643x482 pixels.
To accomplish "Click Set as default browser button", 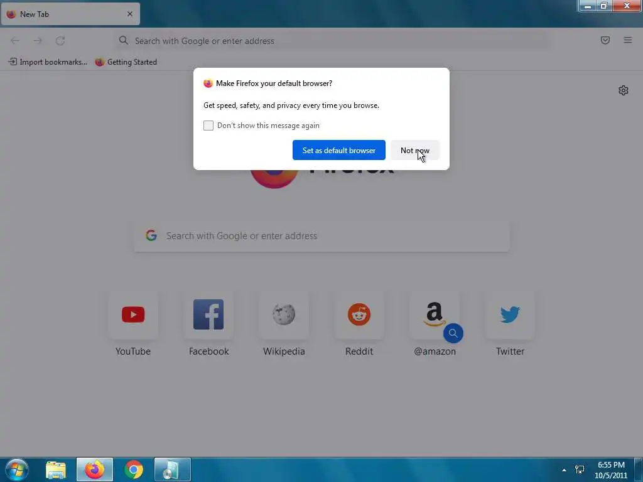I will [338, 150].
